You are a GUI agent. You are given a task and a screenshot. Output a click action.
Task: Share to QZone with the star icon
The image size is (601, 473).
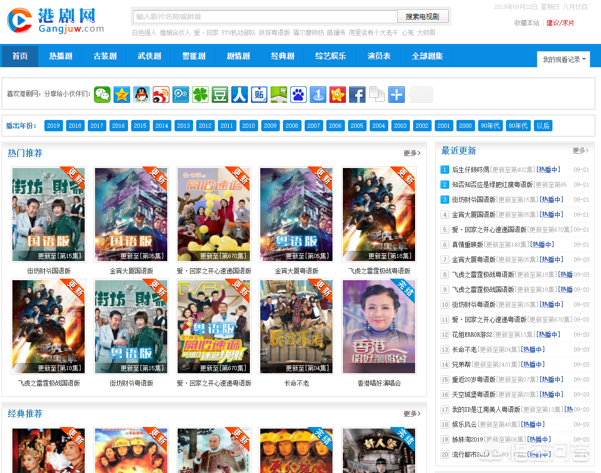[122, 95]
